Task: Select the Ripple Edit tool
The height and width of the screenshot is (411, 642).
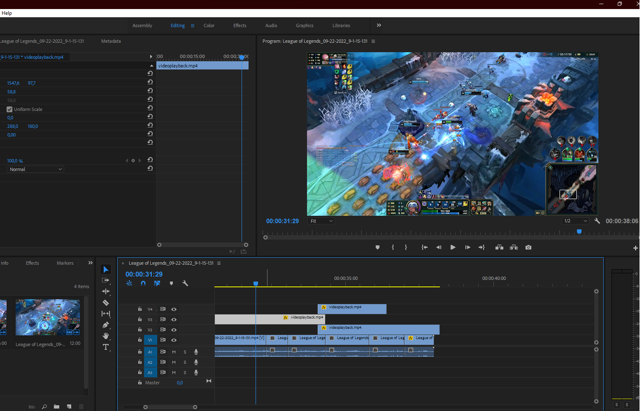Action: click(106, 291)
